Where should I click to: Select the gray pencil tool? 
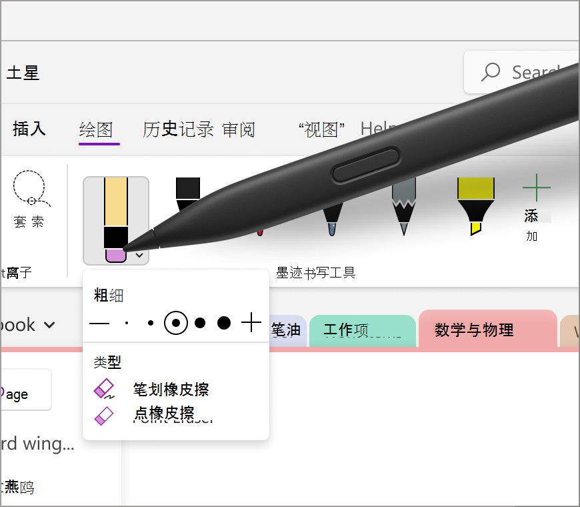point(404,207)
